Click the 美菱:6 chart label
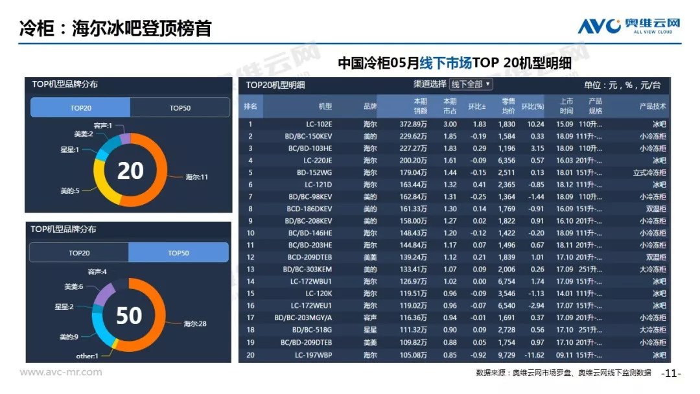 tap(74, 286)
